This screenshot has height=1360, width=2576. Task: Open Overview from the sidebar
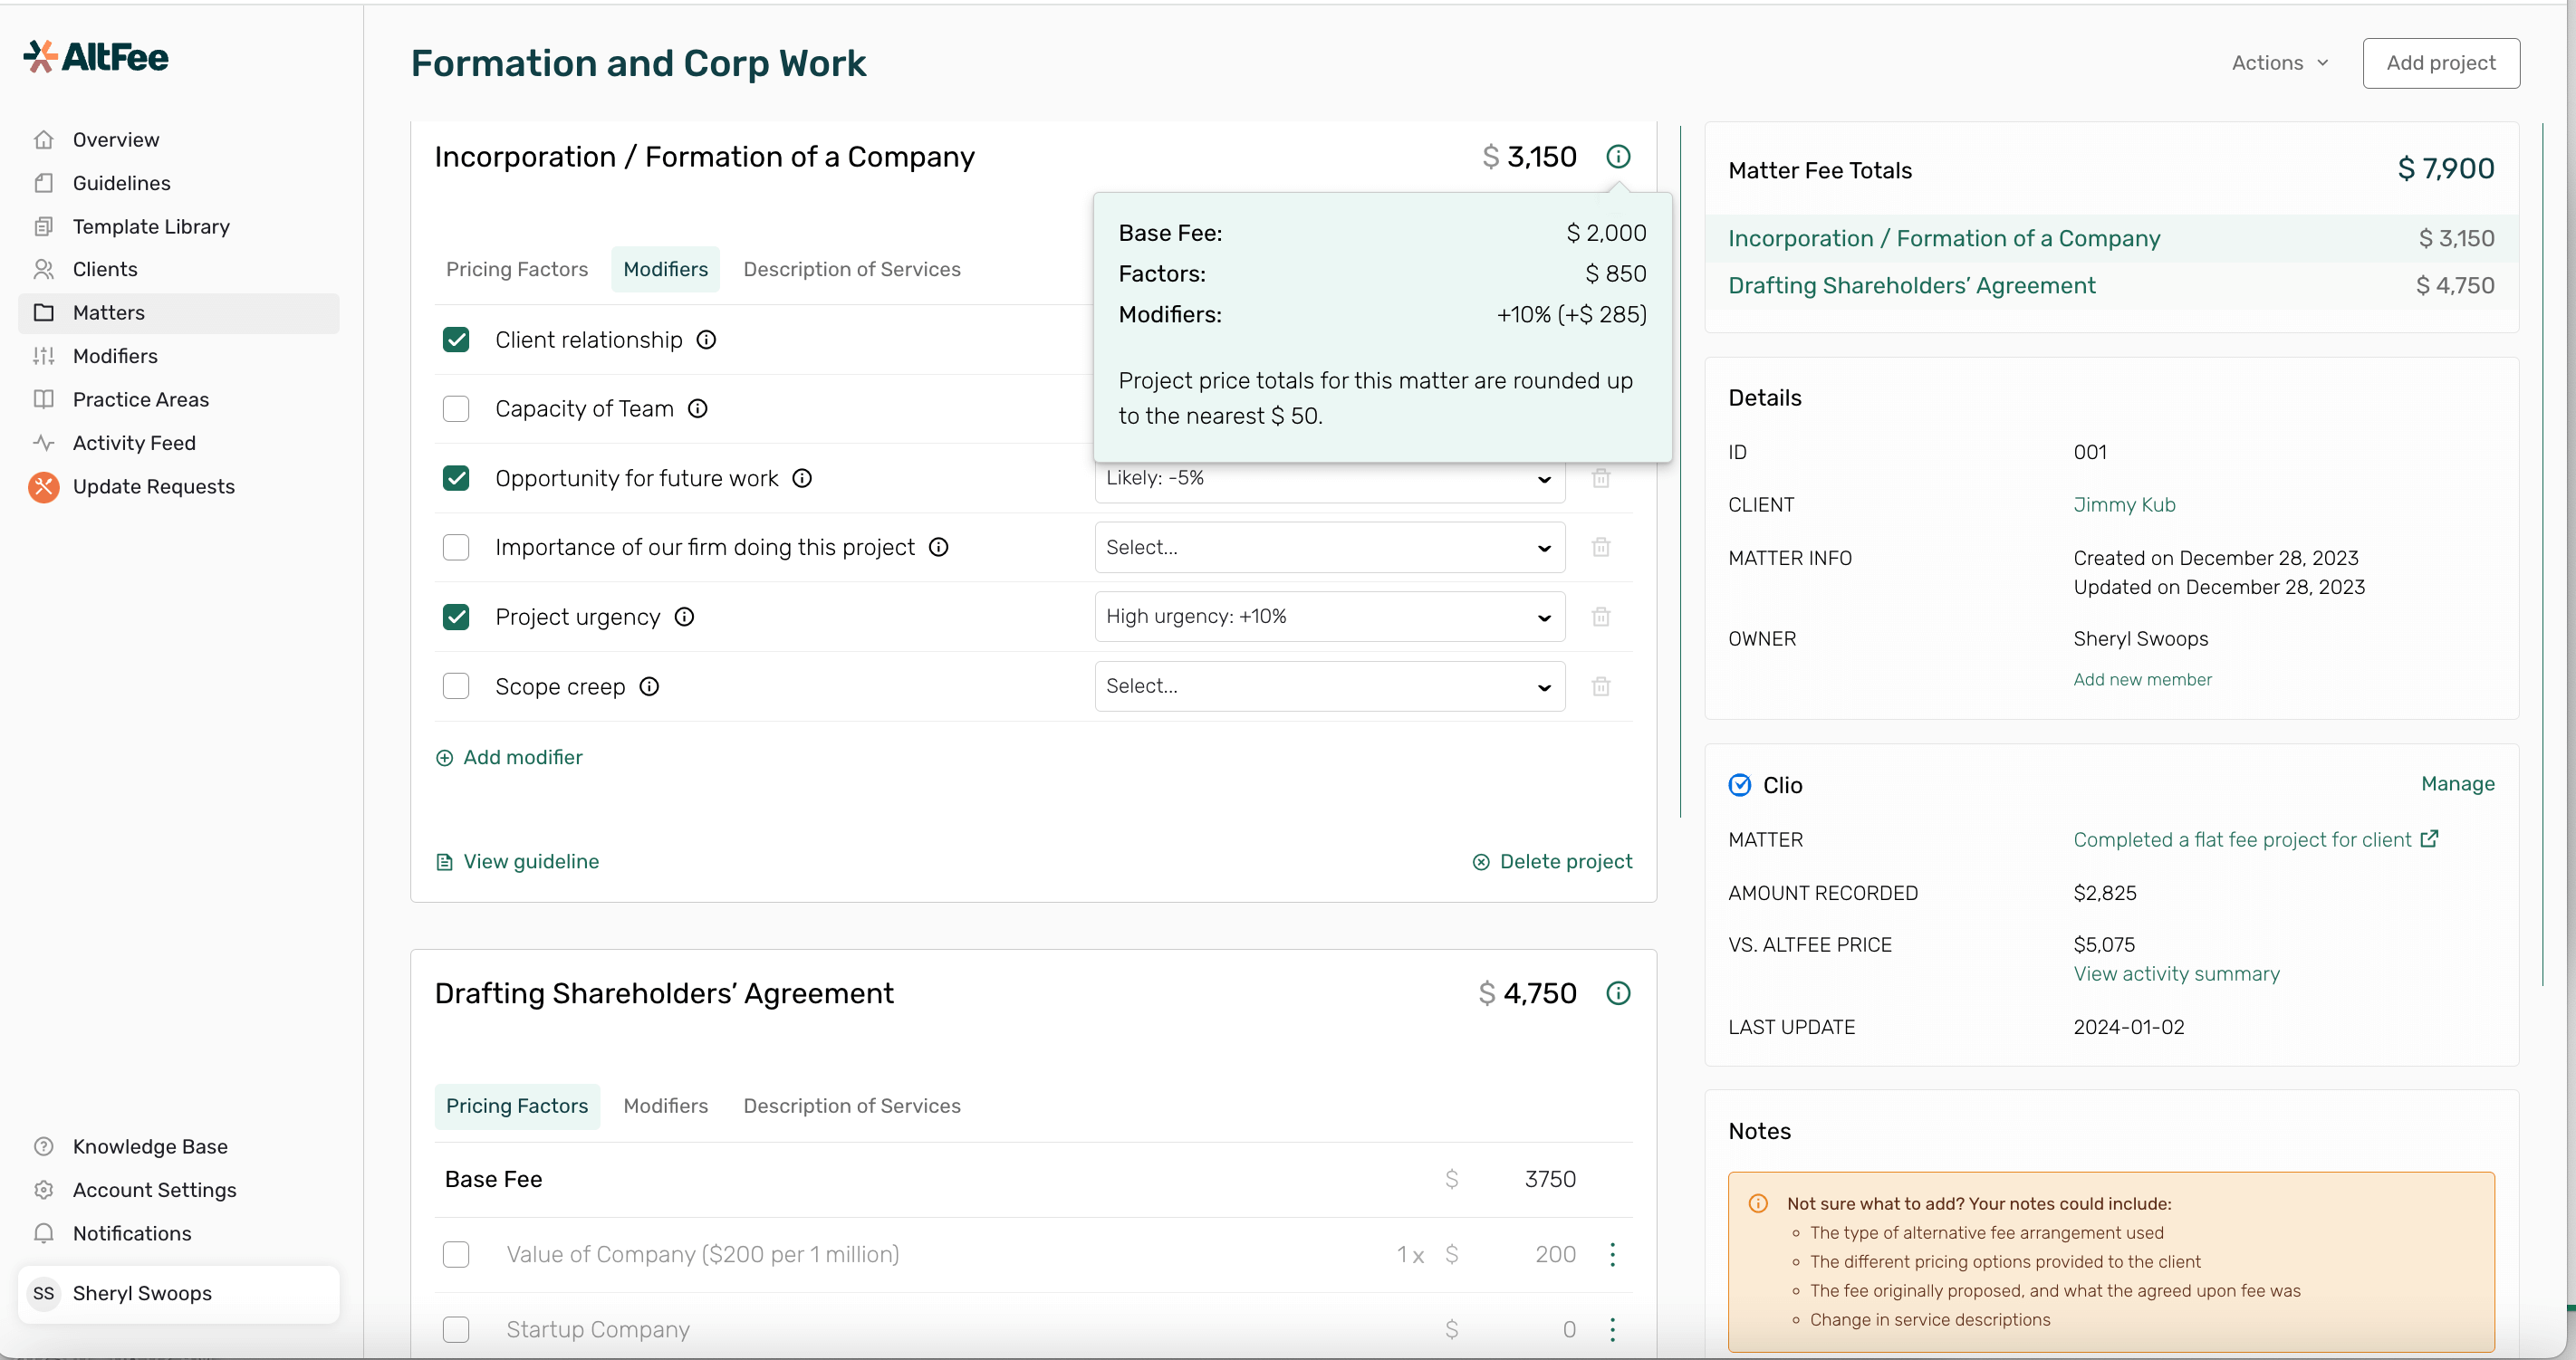point(116,140)
